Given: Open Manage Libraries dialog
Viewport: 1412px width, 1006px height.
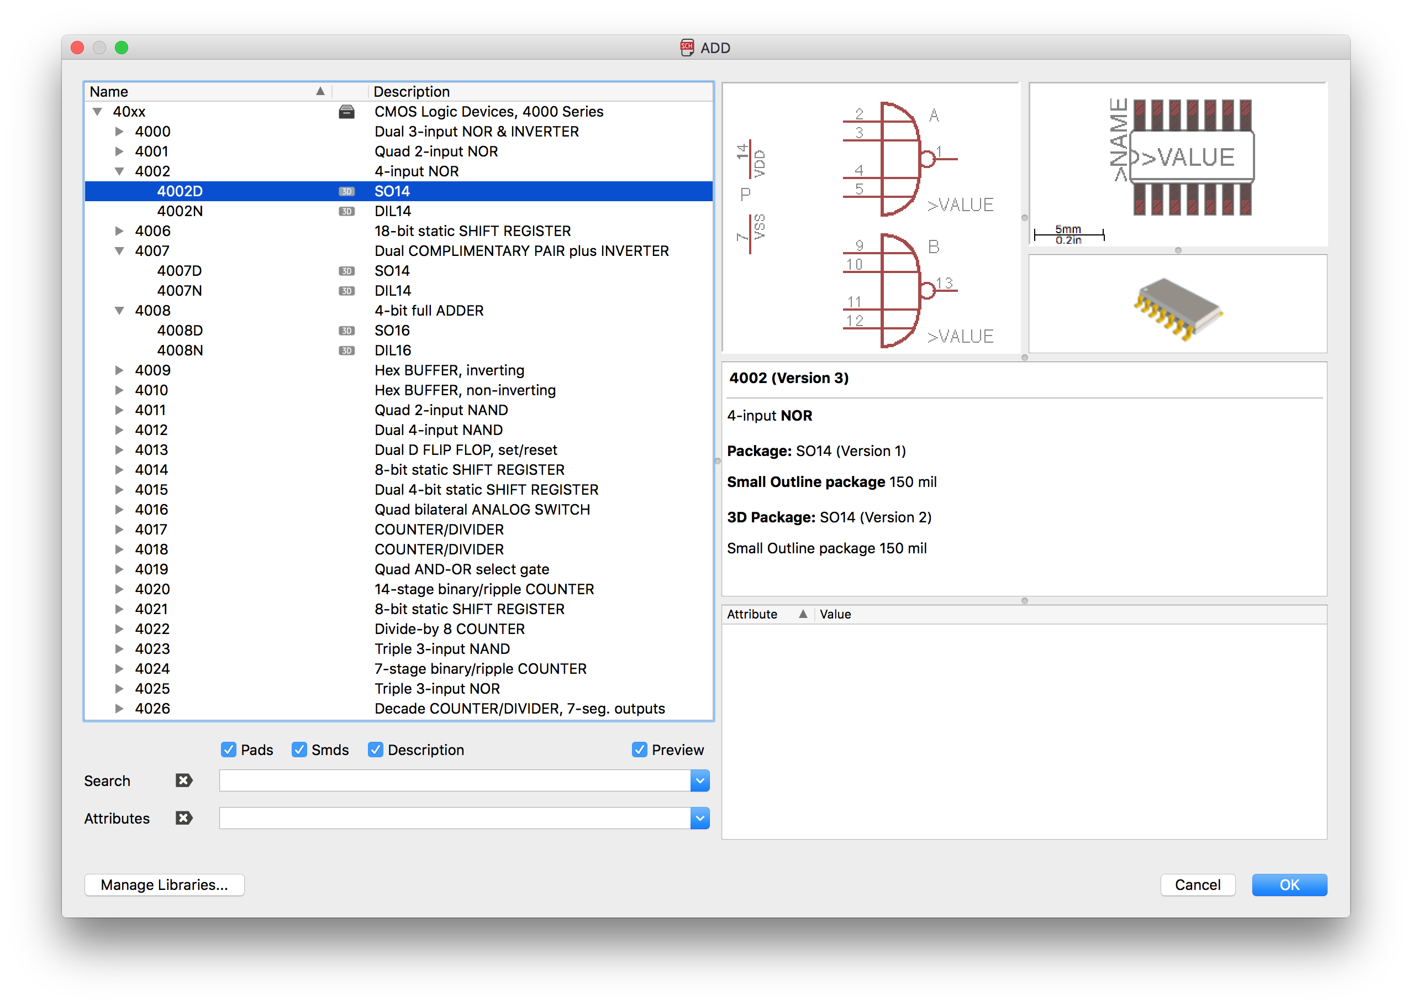Looking at the screenshot, I should [164, 884].
